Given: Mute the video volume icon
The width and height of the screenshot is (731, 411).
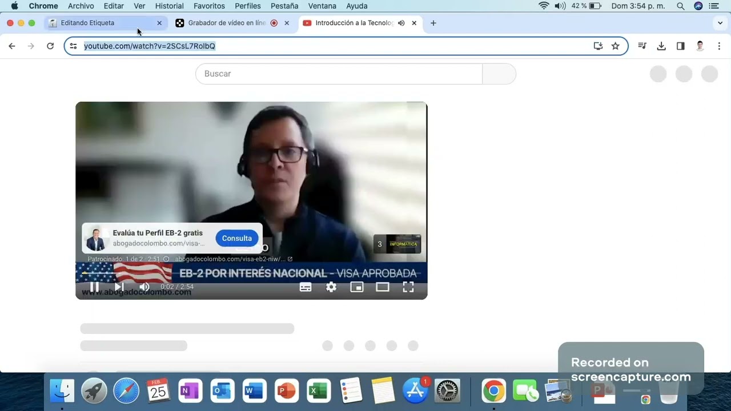Looking at the screenshot, I should pyautogui.click(x=144, y=287).
